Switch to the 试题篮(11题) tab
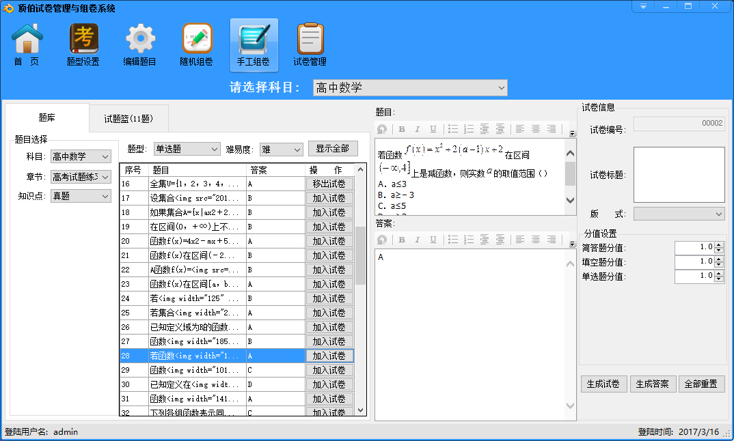734x441 pixels. 128,119
